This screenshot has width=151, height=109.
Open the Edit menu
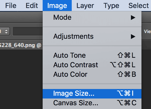pyautogui.click(x=32, y=5)
